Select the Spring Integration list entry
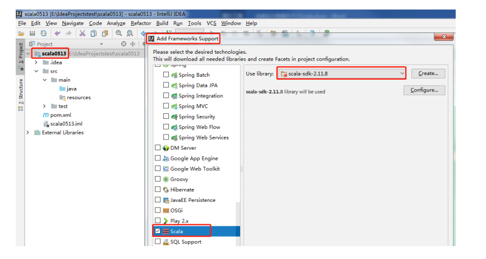Screen dimensions: 486x259 [201, 96]
